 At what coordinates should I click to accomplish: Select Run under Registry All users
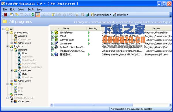click(x=25, y=53)
